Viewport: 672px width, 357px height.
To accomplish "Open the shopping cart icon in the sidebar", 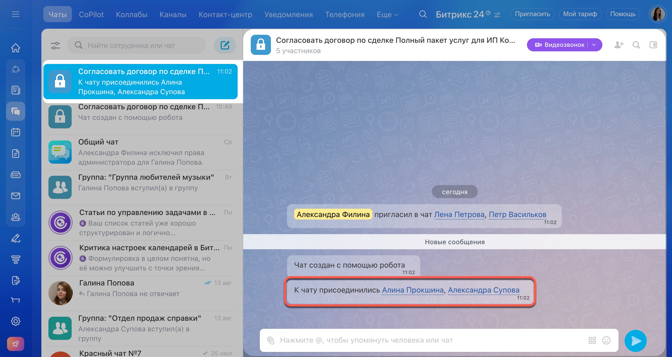I will coord(16,300).
